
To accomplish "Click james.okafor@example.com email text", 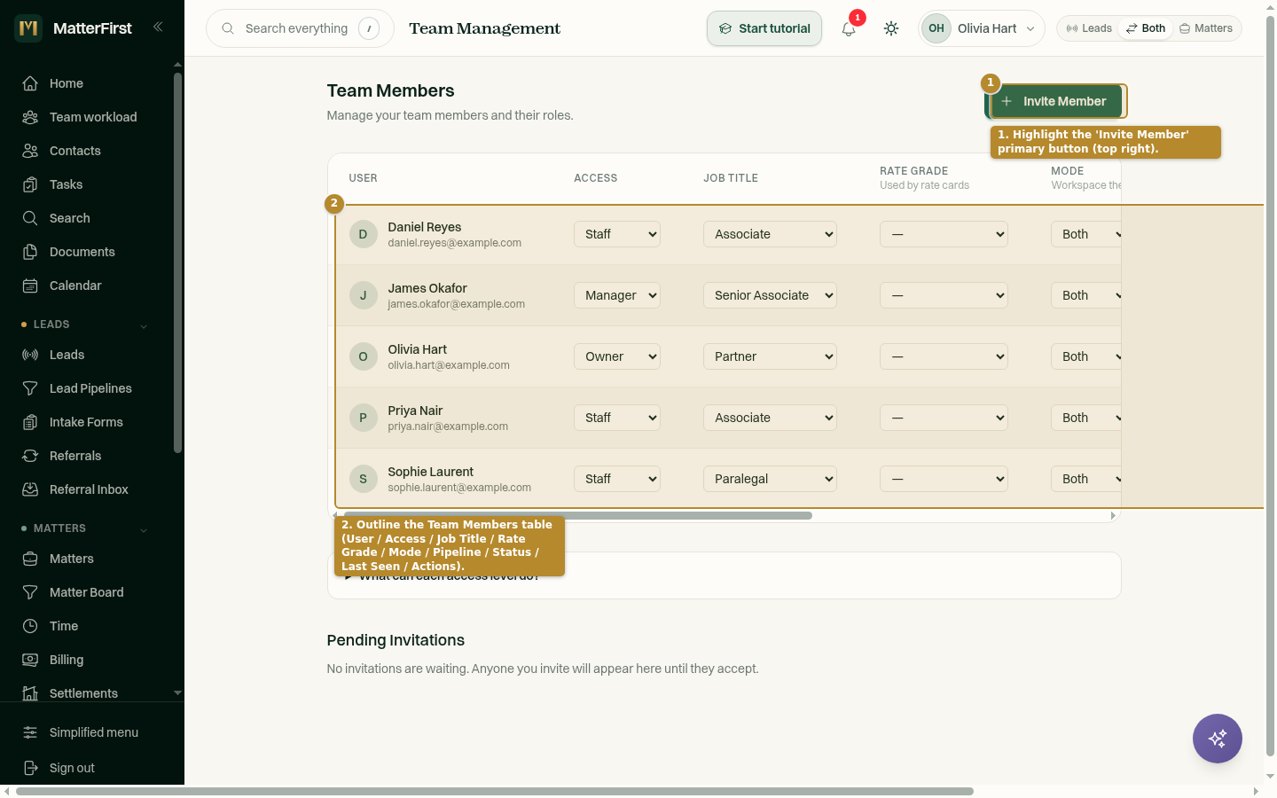I will point(456,304).
